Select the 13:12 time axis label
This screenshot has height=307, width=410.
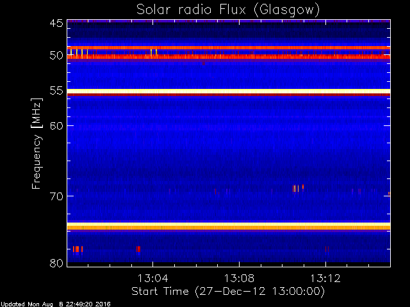325,278
